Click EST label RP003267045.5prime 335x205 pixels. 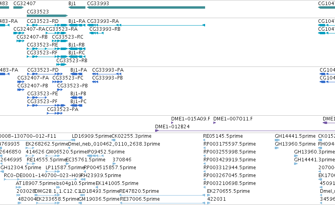pyautogui.click(x=230, y=175)
